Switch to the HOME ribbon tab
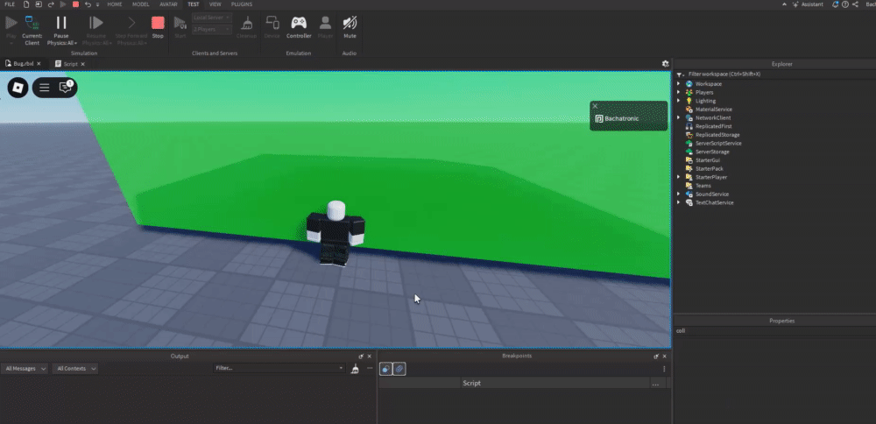This screenshot has width=876, height=424. point(115,4)
